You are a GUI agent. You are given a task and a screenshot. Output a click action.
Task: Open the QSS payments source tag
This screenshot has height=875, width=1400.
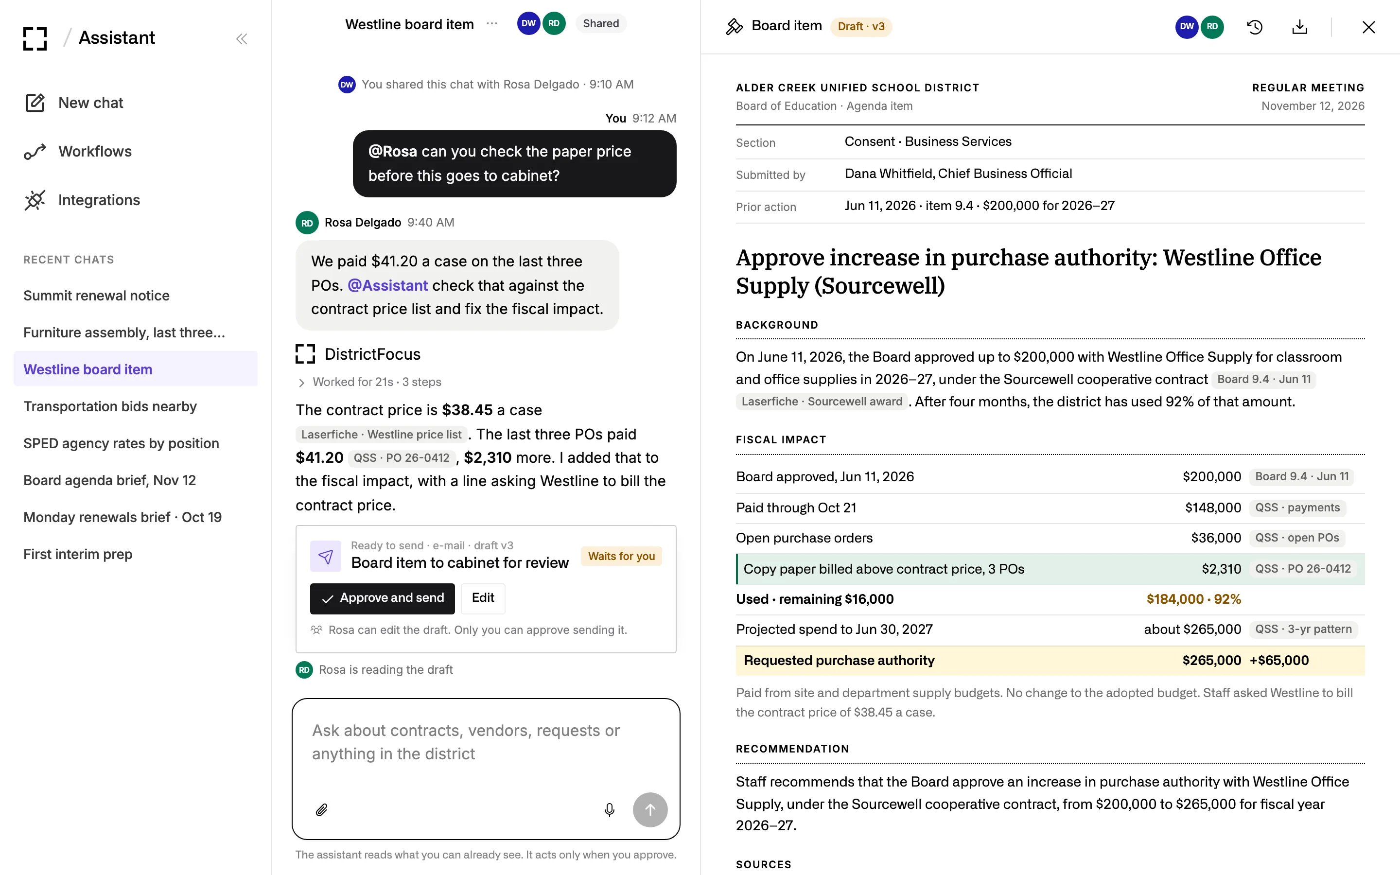click(x=1297, y=507)
